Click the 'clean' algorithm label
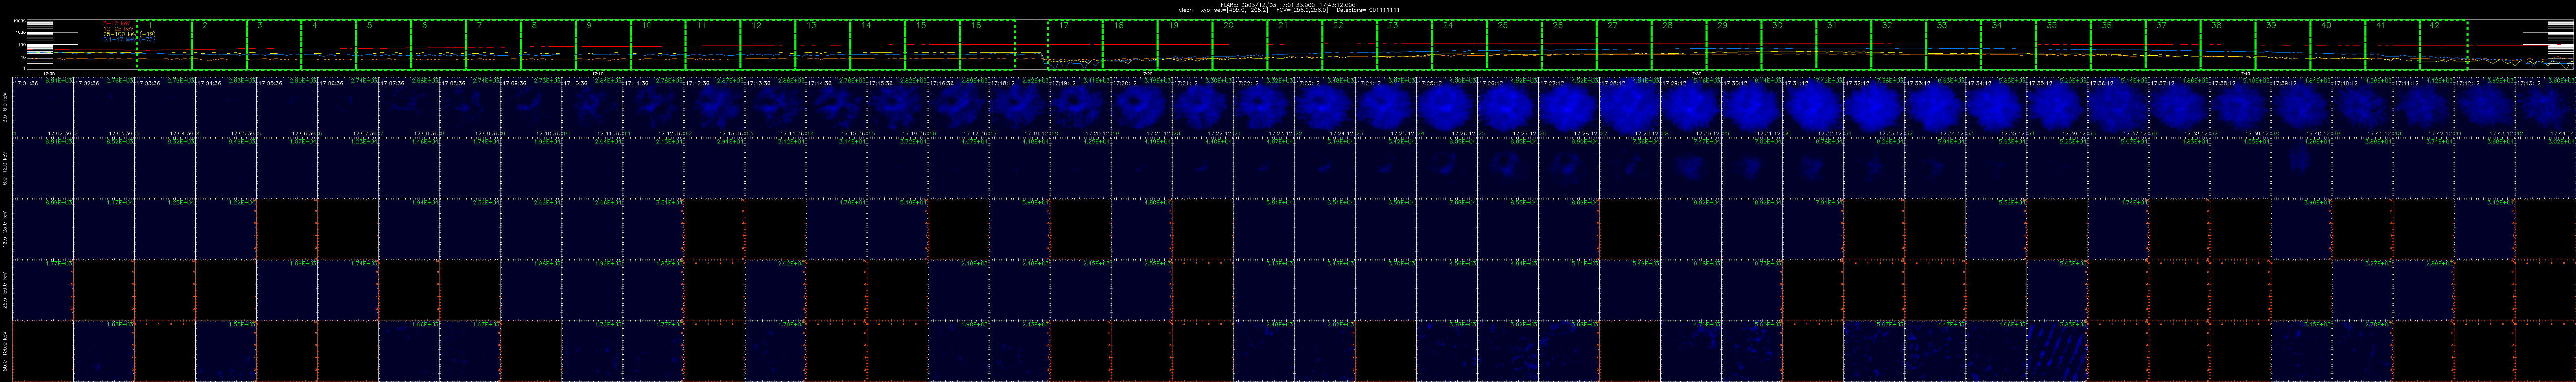This screenshot has height=382, width=2576. click(x=1186, y=10)
